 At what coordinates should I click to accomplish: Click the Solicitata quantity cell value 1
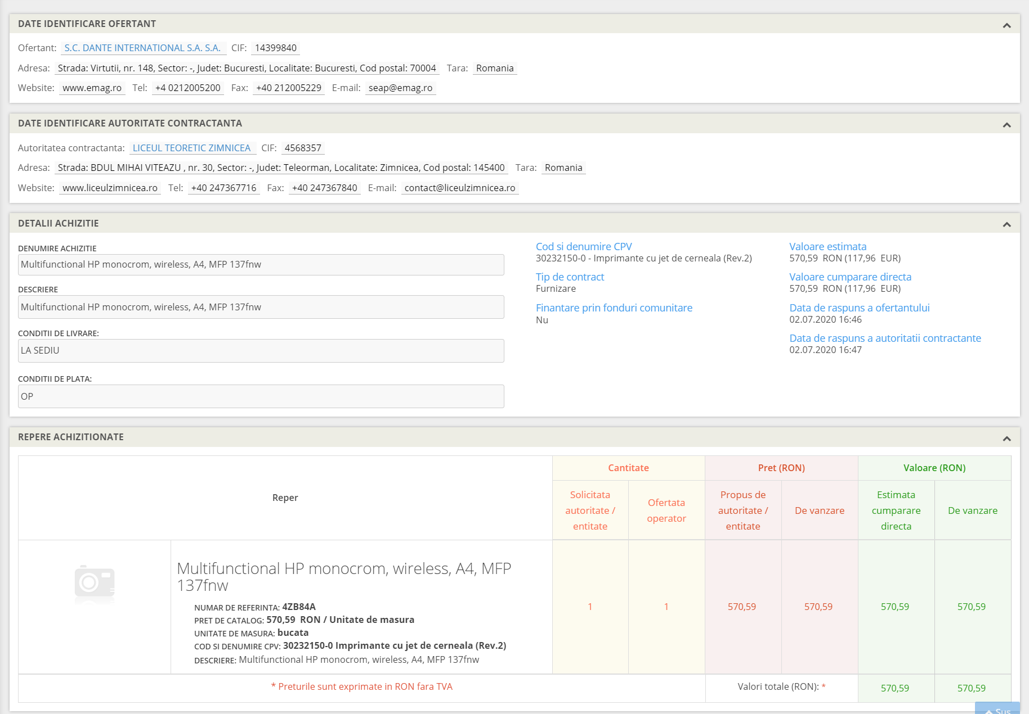pos(590,607)
